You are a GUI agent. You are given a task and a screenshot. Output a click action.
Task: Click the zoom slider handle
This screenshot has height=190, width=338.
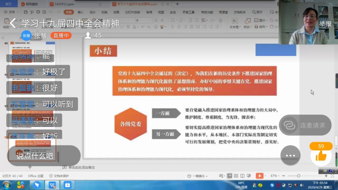298,176
